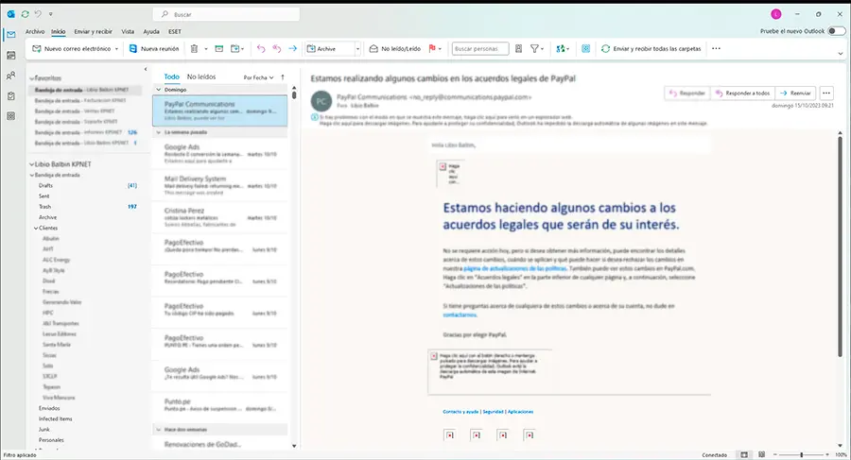Reverse sort order with the up arrow

pyautogui.click(x=283, y=77)
